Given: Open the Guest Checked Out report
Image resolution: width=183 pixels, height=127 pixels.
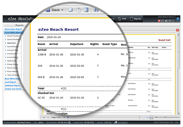Looking at the screenshot, I should (14, 39).
